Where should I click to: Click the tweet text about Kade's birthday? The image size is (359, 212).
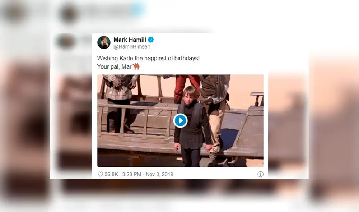click(x=148, y=58)
